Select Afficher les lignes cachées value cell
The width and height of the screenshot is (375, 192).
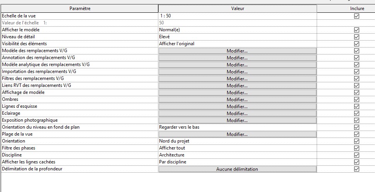point(237,162)
